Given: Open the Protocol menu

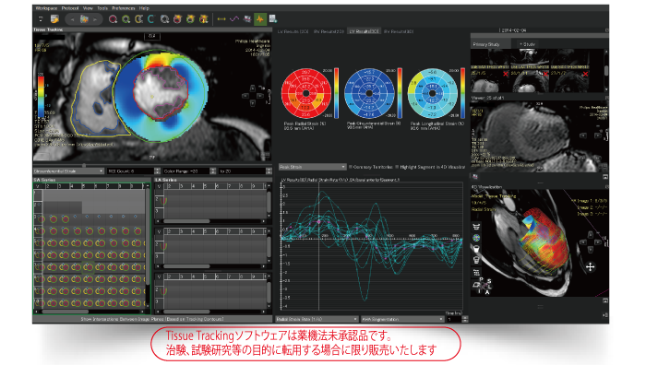Looking at the screenshot, I should coord(70,8).
